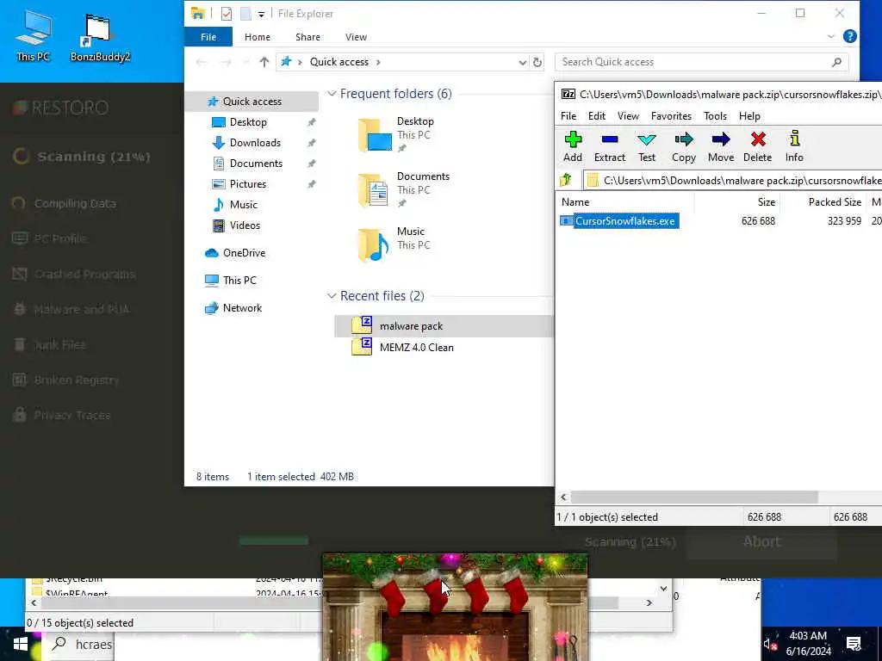Select Documents in navigation pane

[256, 164]
